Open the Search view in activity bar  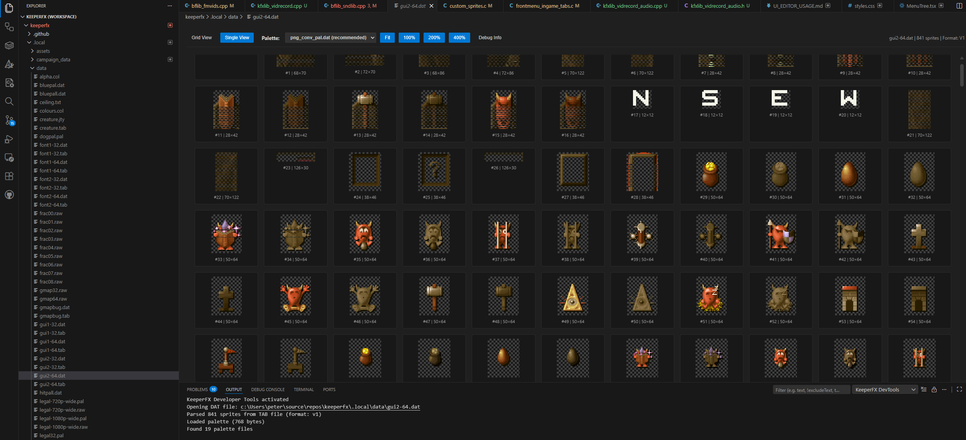pyautogui.click(x=9, y=101)
